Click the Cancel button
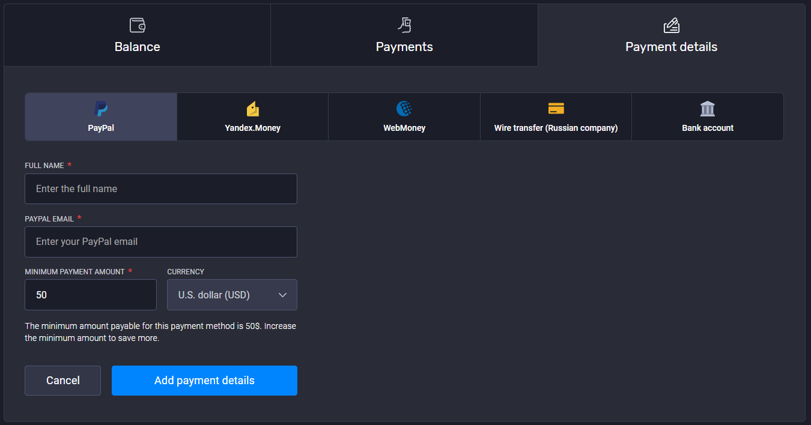This screenshot has width=811, height=425. pos(62,381)
